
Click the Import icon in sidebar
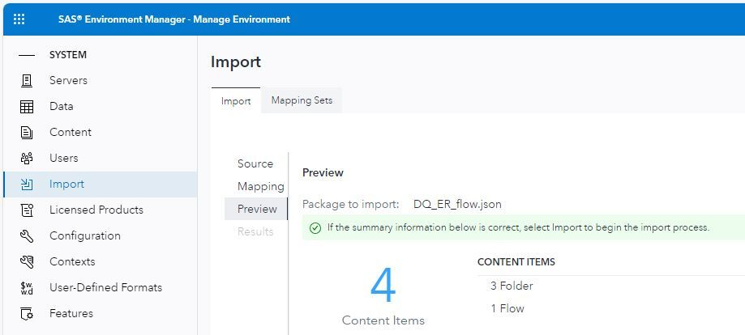[27, 184]
